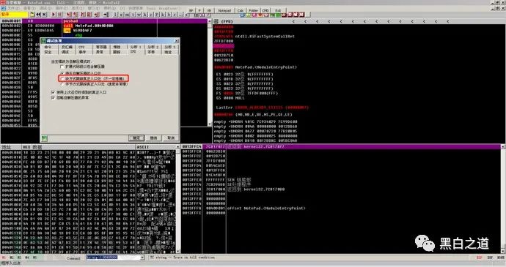The width and height of the screenshot is (506, 267).
Task: Open Call stack with K button
Action: tap(163, 15)
